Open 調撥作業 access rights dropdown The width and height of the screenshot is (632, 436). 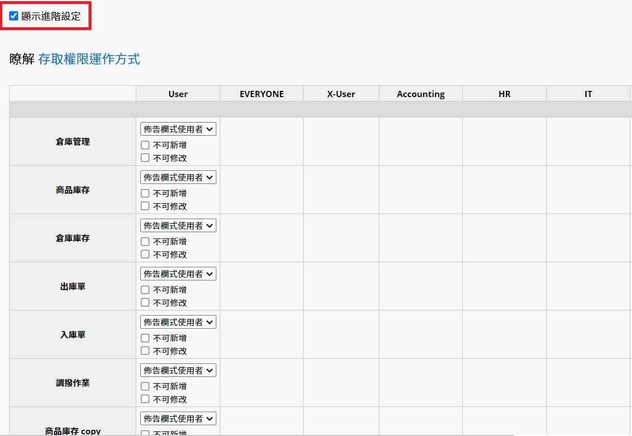tap(178, 371)
